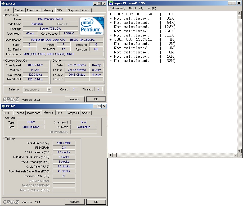
Task: Click the Level 2 cache value 2048 KBytes
Action: point(77,75)
